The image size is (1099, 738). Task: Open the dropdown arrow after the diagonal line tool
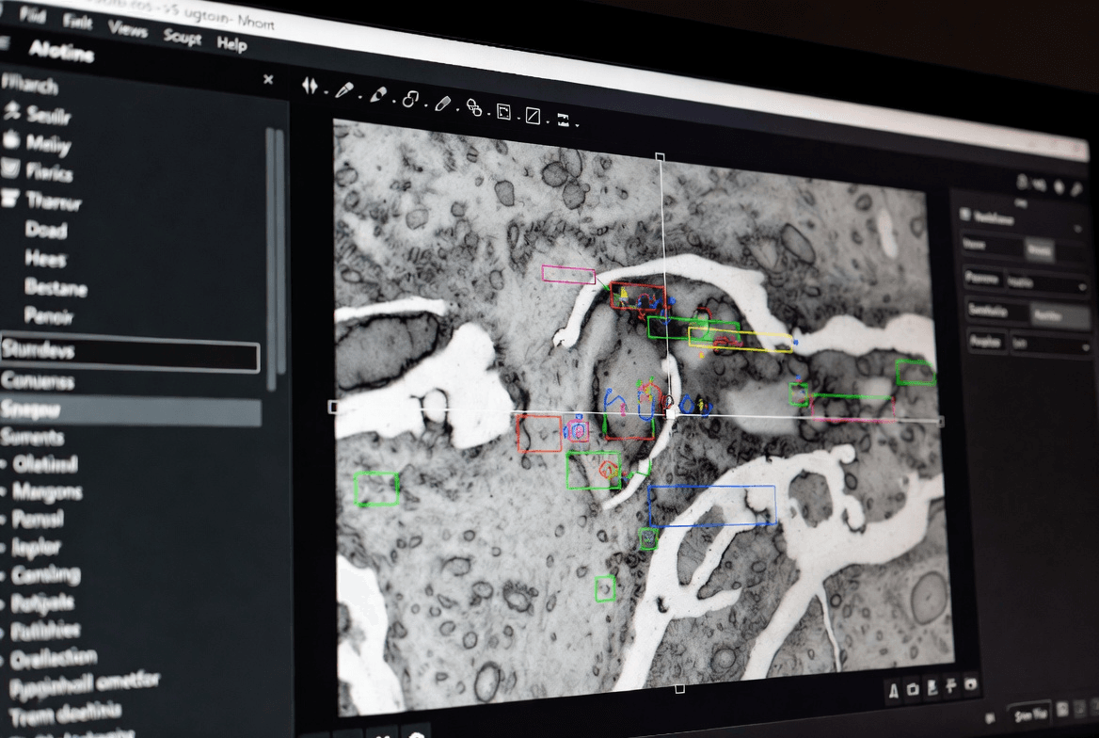(x=548, y=121)
